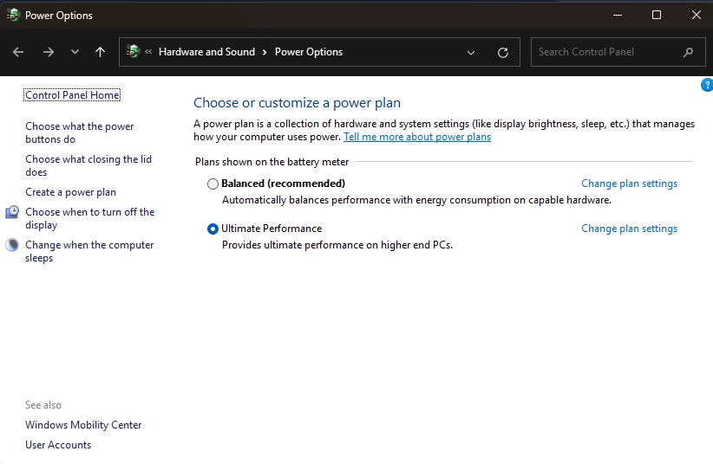
Task: Click the Power Options breadcrumb
Action: click(309, 52)
